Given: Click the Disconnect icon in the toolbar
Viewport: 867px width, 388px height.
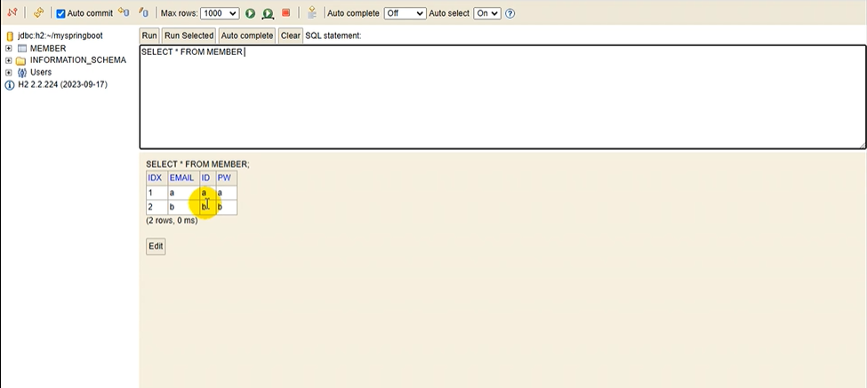Looking at the screenshot, I should (x=12, y=12).
